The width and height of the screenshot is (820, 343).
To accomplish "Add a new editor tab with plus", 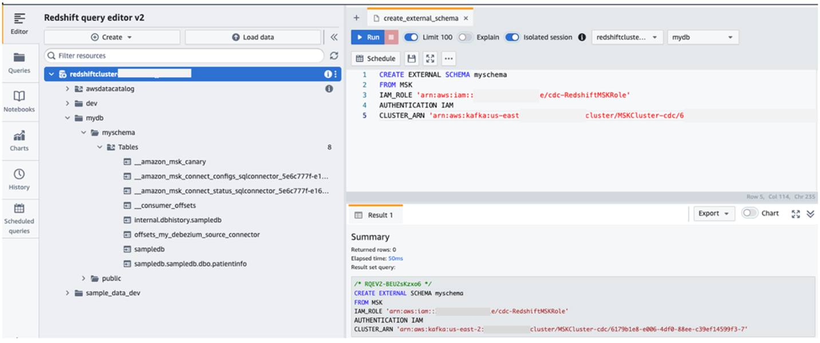I will point(356,18).
